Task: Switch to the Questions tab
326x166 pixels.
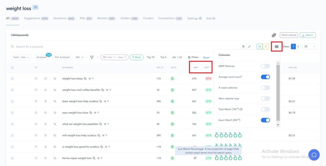Action: pos(64,18)
